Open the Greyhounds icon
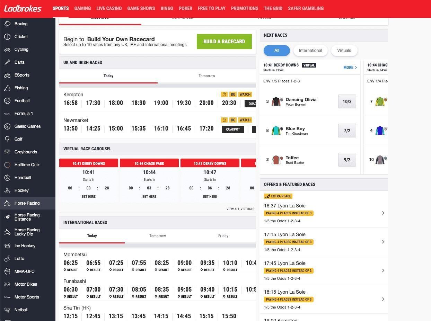 (x=7, y=152)
